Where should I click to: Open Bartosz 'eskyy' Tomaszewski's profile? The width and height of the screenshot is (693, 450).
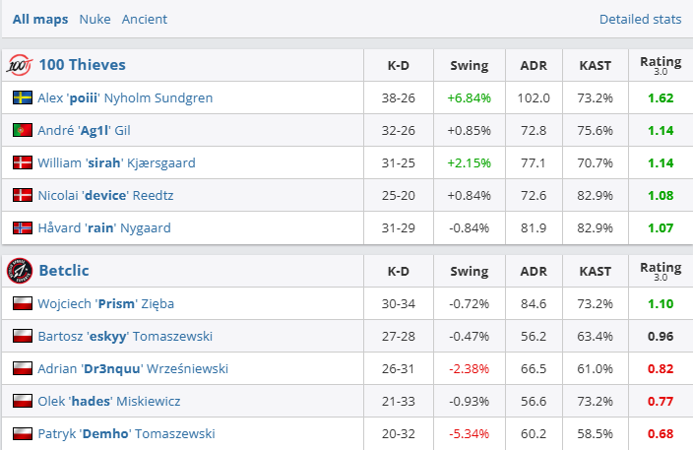click(125, 336)
